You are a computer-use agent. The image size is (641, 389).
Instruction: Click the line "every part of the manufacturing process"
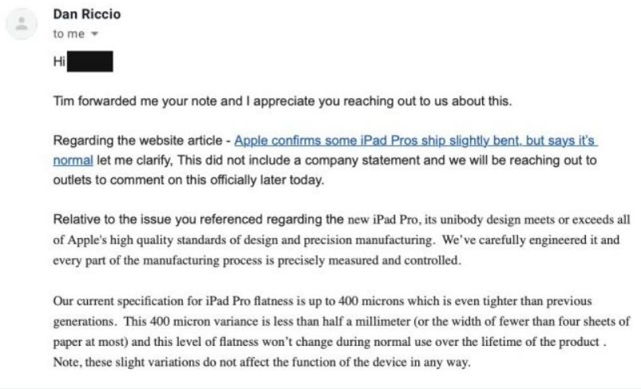(x=257, y=260)
